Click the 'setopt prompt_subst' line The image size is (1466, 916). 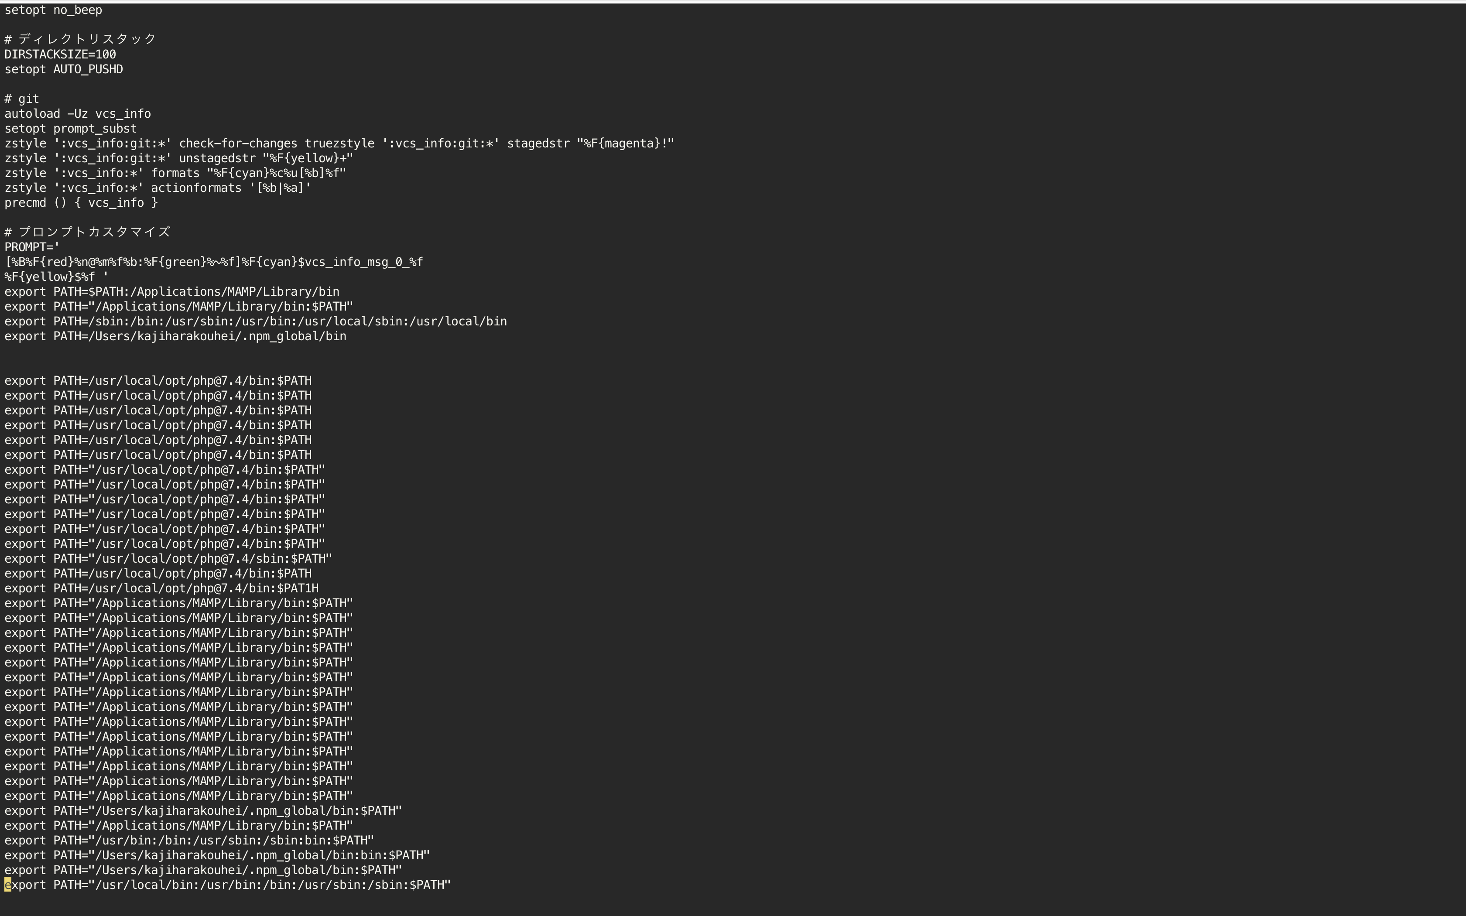click(70, 129)
